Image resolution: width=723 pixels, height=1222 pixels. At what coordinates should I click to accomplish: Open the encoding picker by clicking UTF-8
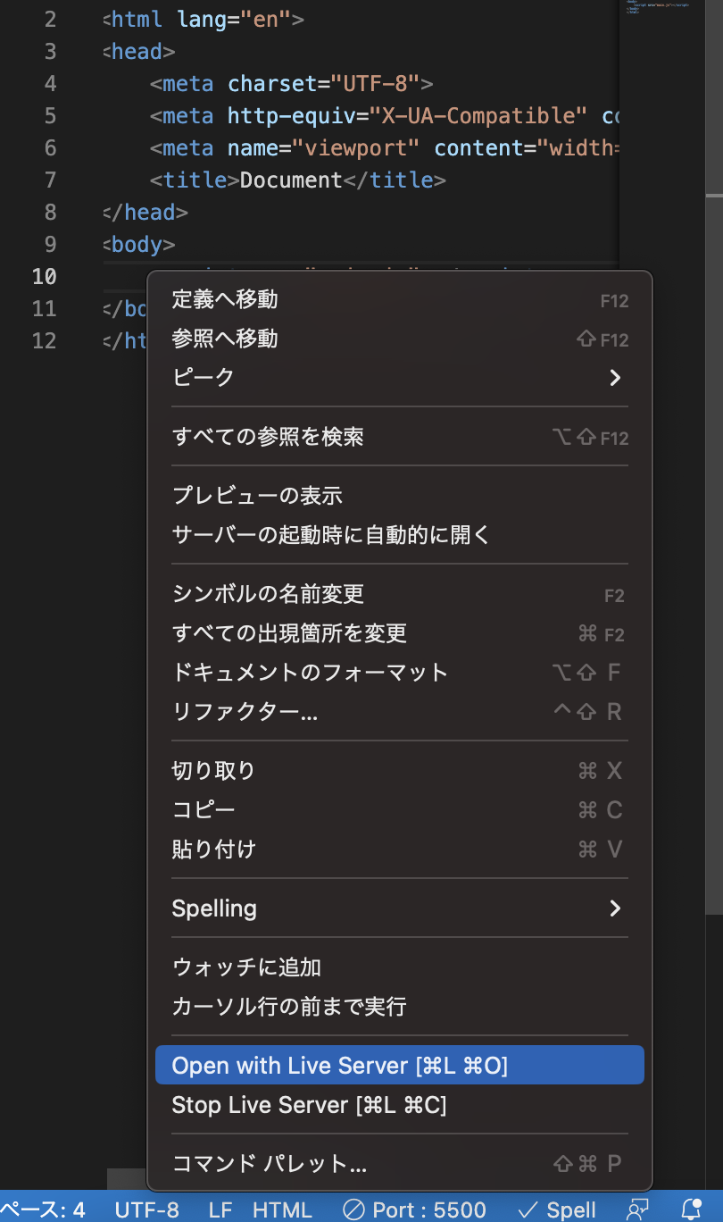(x=148, y=1209)
